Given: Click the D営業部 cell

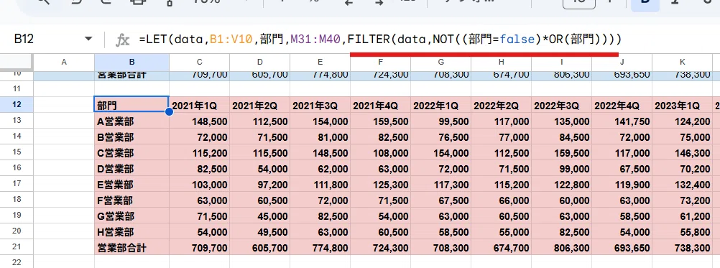Looking at the screenshot, I should 131,168.
